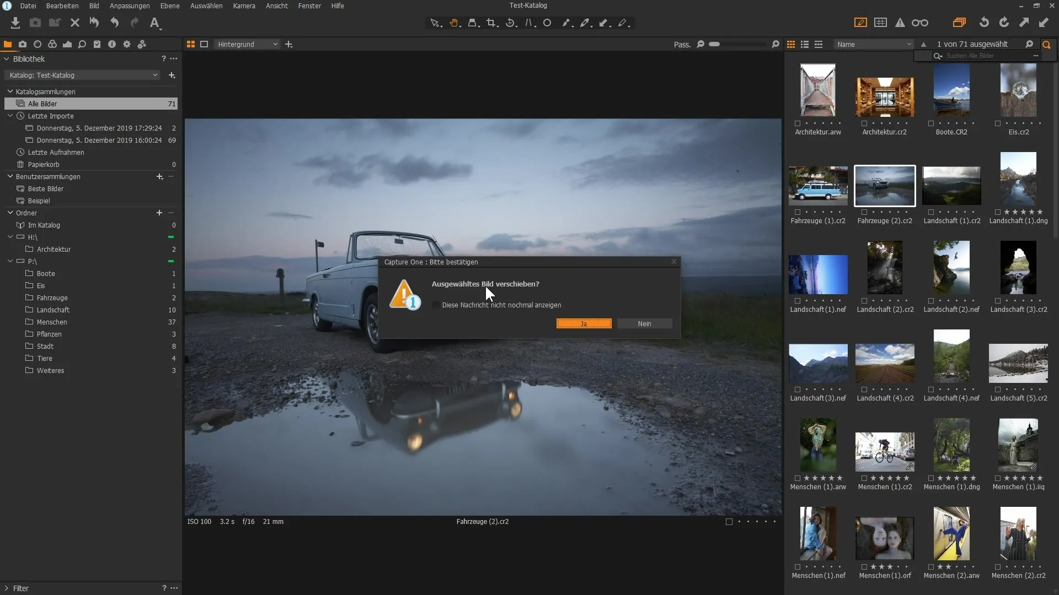The width and height of the screenshot is (1059, 595).
Task: Open the Kamera menu
Action: [x=244, y=6]
